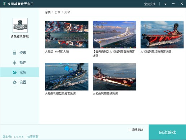Click the 启动游戏 launch button
The width and height of the screenshot is (186, 140).
click(x=167, y=132)
